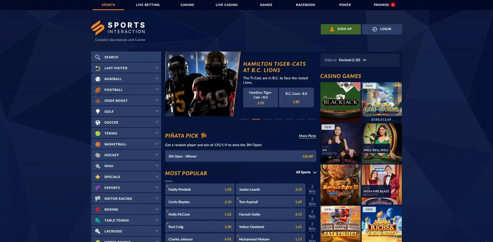Click the Table Tennis paddle icon
The height and width of the screenshot is (242, 493).
click(98, 220)
